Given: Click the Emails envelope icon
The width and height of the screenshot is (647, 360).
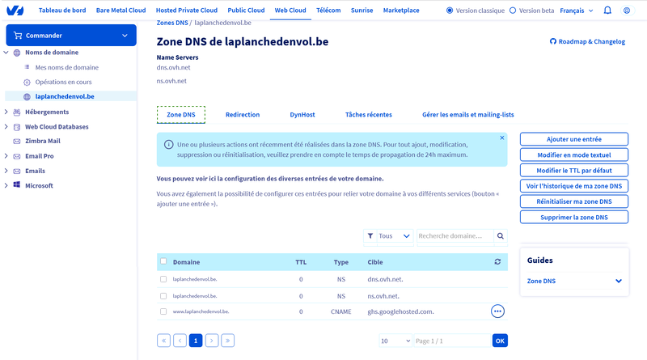Looking at the screenshot, I should point(17,171).
